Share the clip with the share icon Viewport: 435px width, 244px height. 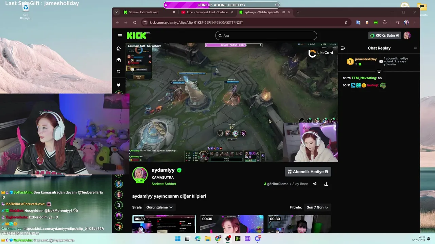pos(315,184)
